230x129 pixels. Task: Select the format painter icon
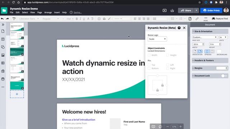pyautogui.click(x=14, y=19)
